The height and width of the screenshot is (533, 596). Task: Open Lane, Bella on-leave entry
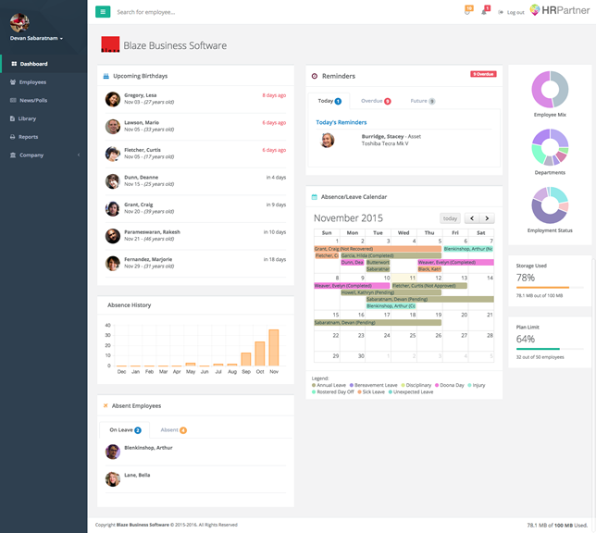pos(195,479)
